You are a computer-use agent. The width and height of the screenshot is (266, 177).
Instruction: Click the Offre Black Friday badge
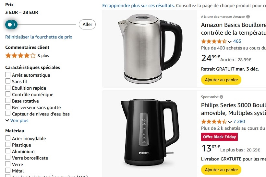pyautogui.click(x=219, y=137)
